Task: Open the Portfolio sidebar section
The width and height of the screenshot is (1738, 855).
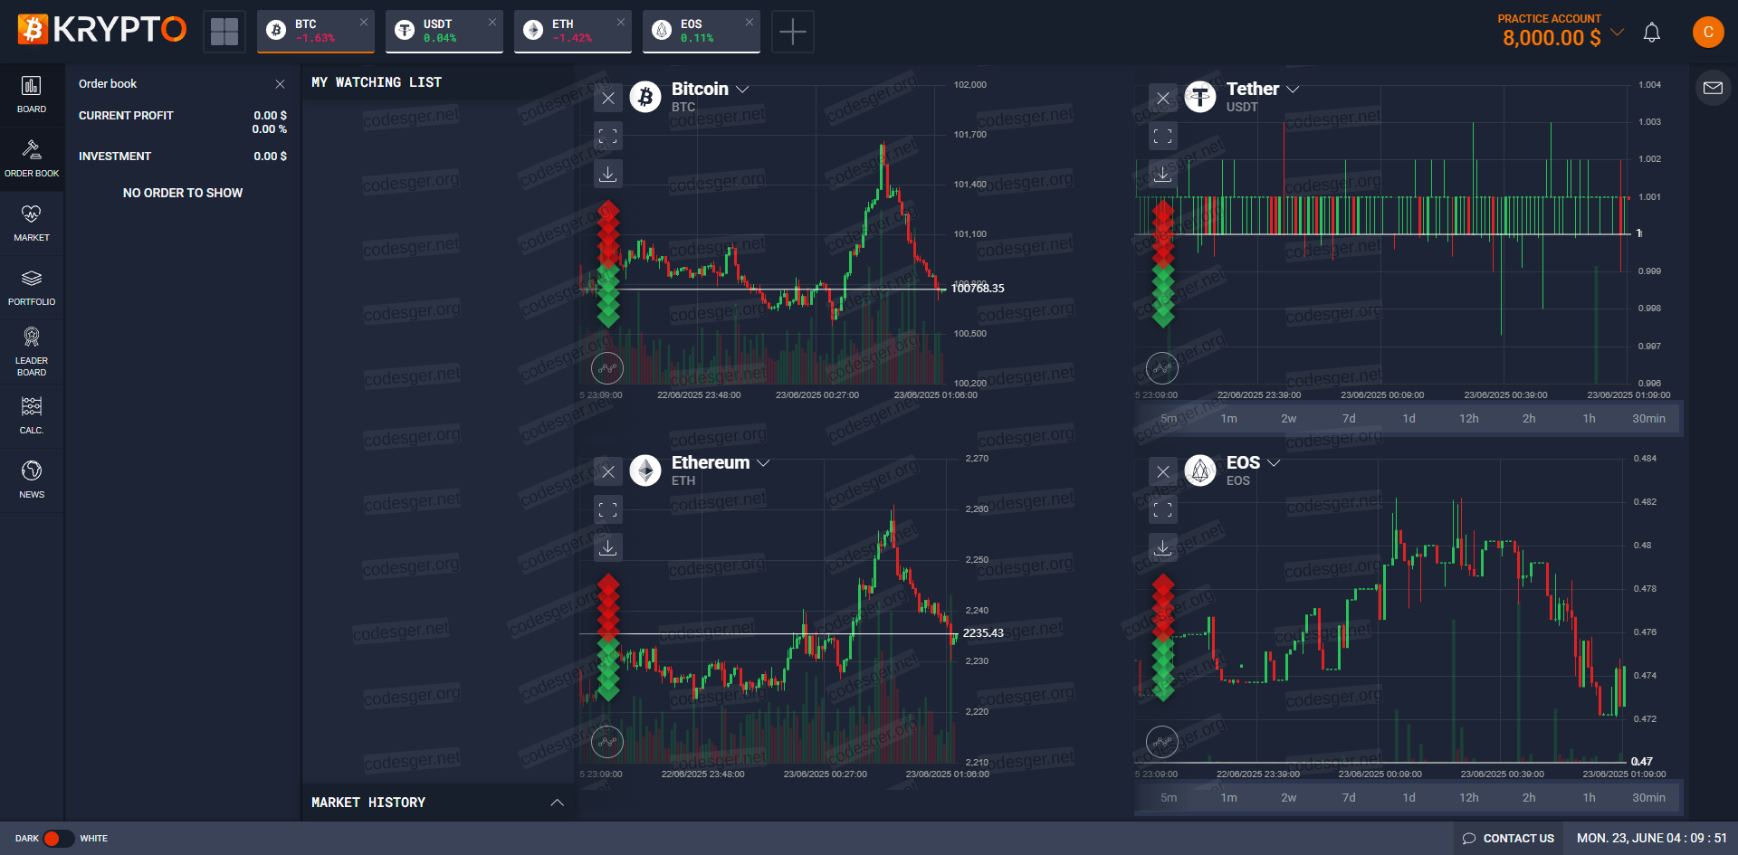Action: [x=32, y=288]
